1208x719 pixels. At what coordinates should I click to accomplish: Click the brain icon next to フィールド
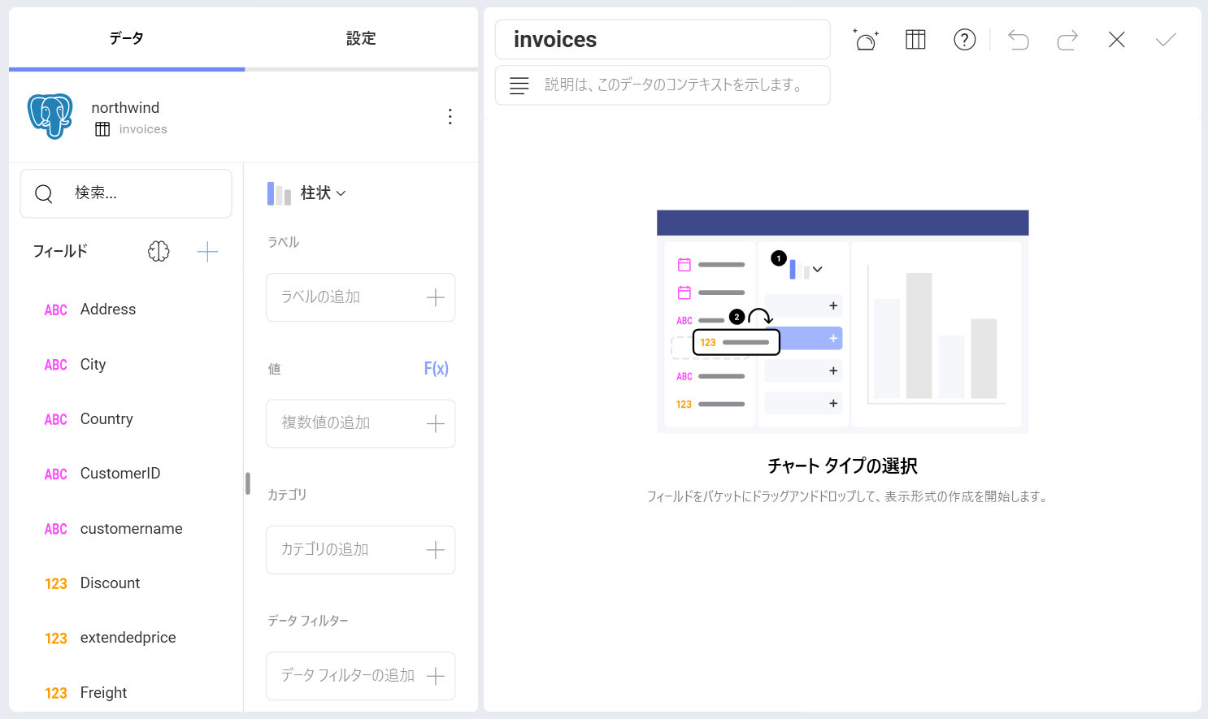pyautogui.click(x=159, y=252)
